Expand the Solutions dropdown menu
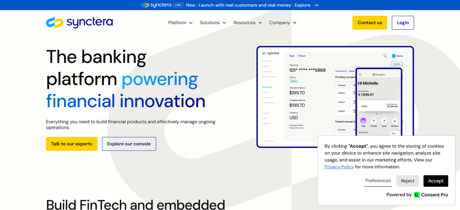The height and width of the screenshot is (210, 460). click(x=213, y=22)
